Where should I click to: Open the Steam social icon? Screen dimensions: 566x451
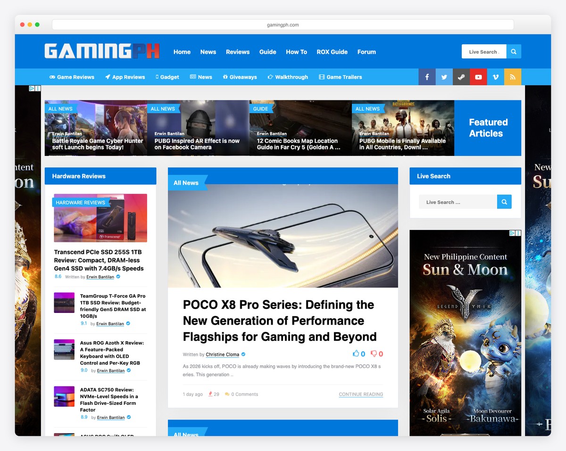pyautogui.click(x=461, y=77)
